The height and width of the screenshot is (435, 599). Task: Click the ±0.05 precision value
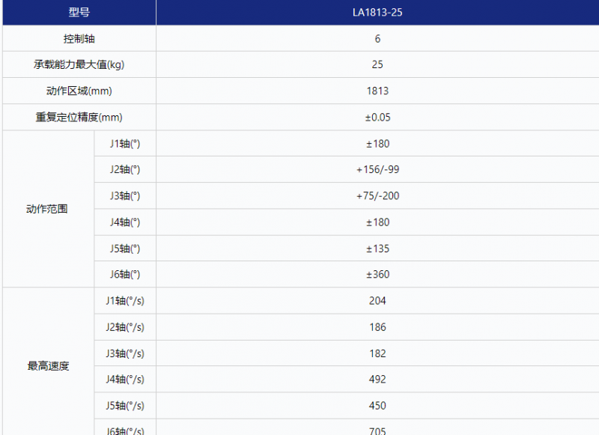pos(377,117)
